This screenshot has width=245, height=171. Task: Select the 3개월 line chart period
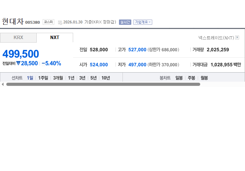click(58, 78)
